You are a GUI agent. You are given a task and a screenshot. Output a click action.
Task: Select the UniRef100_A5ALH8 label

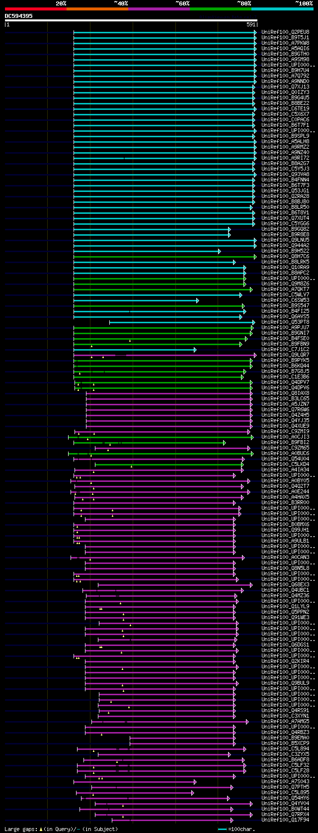coord(285,141)
